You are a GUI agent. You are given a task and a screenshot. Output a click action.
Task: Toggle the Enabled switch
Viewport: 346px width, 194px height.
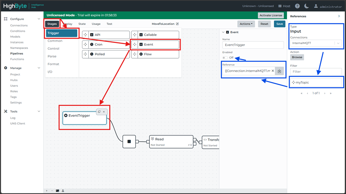click(225, 58)
